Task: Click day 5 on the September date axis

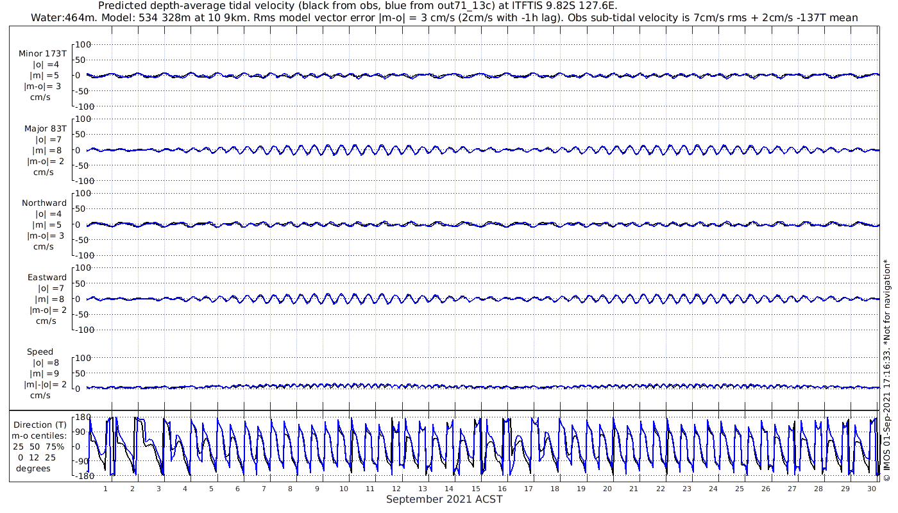Action: pos(211,489)
